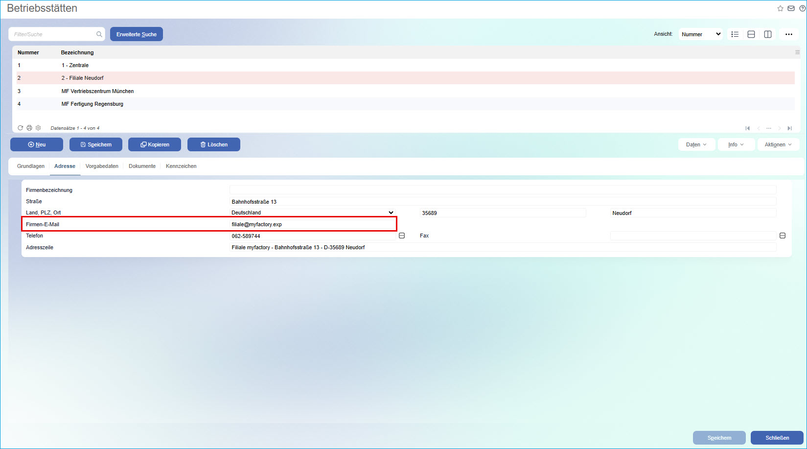This screenshot has width=807, height=449.
Task: Open the Ansicht Nummer dropdown
Action: pos(701,34)
